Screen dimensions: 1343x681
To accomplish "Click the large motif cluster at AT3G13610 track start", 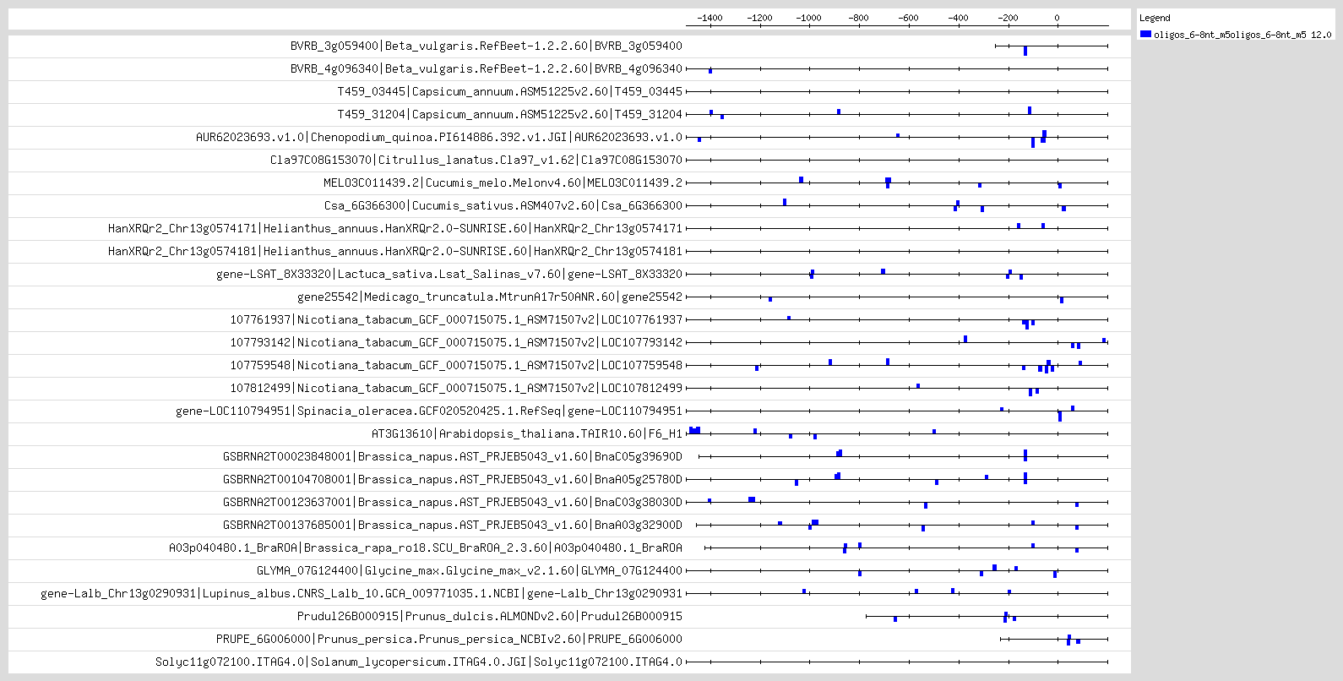I will coord(694,431).
